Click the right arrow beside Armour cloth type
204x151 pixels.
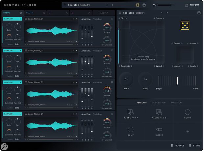(x=198, y=43)
